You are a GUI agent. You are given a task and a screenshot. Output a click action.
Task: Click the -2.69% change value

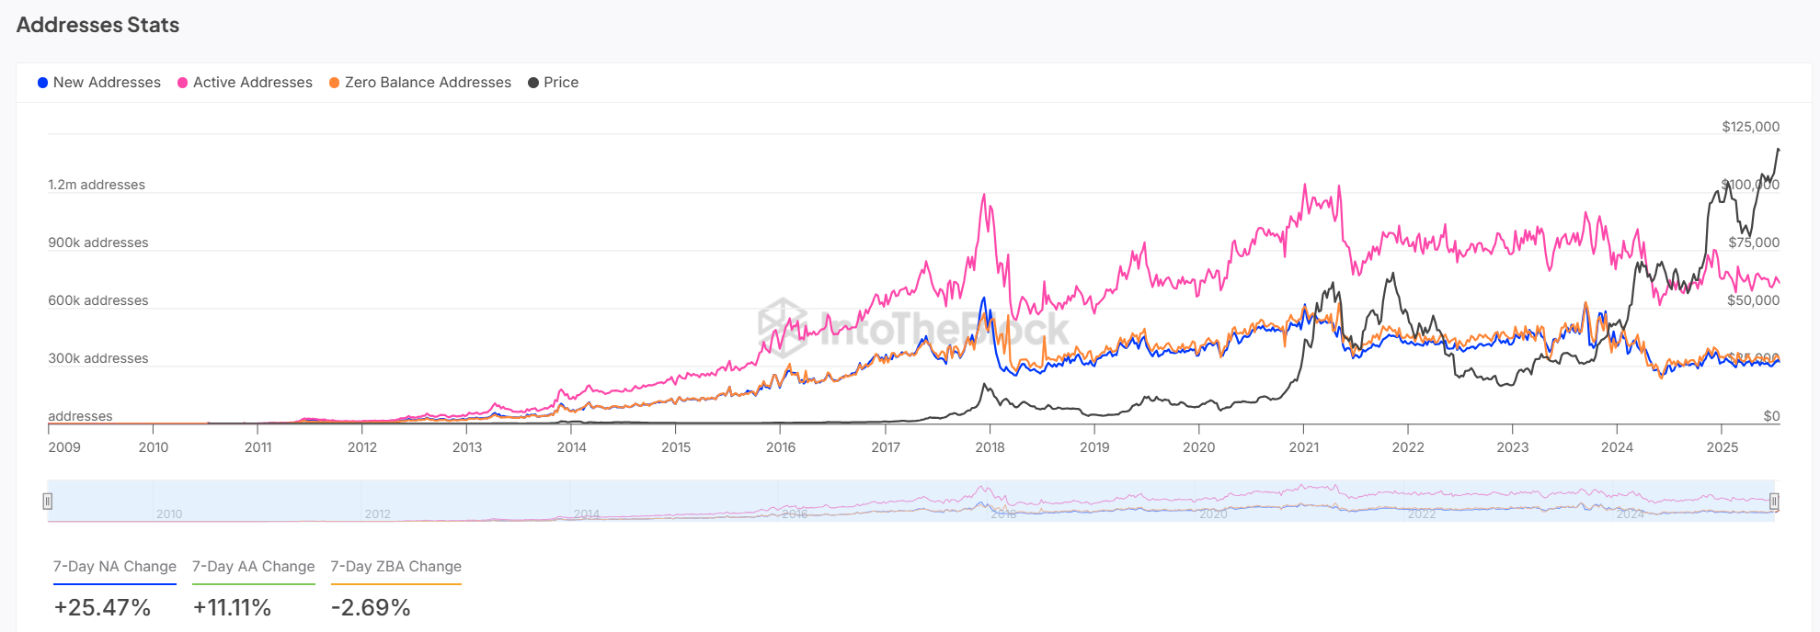click(x=371, y=607)
